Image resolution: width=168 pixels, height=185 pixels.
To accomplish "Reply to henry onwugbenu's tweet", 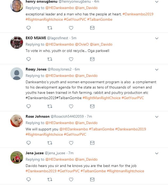I will (29, 28).
